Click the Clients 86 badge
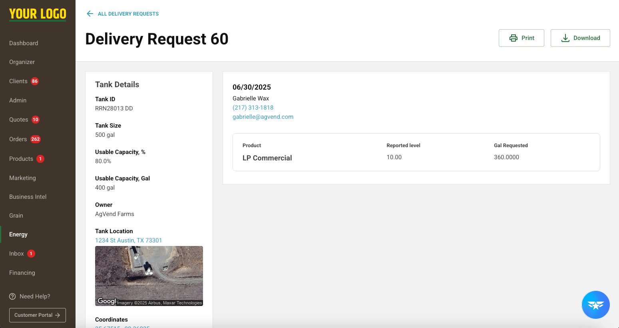The height and width of the screenshot is (328, 619). tap(35, 81)
